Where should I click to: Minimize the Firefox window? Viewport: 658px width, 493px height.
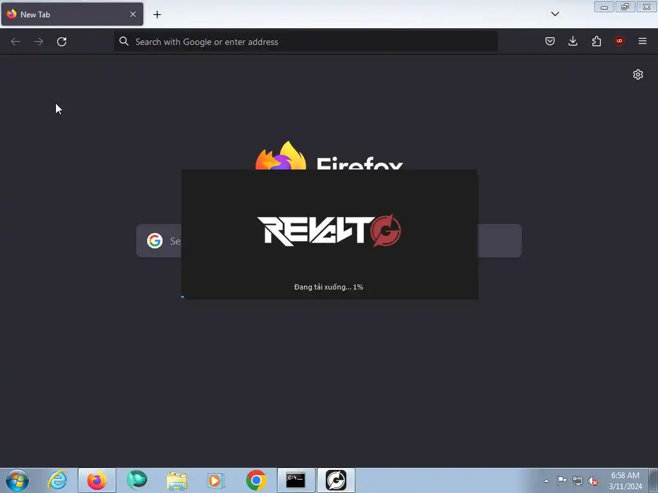(604, 7)
